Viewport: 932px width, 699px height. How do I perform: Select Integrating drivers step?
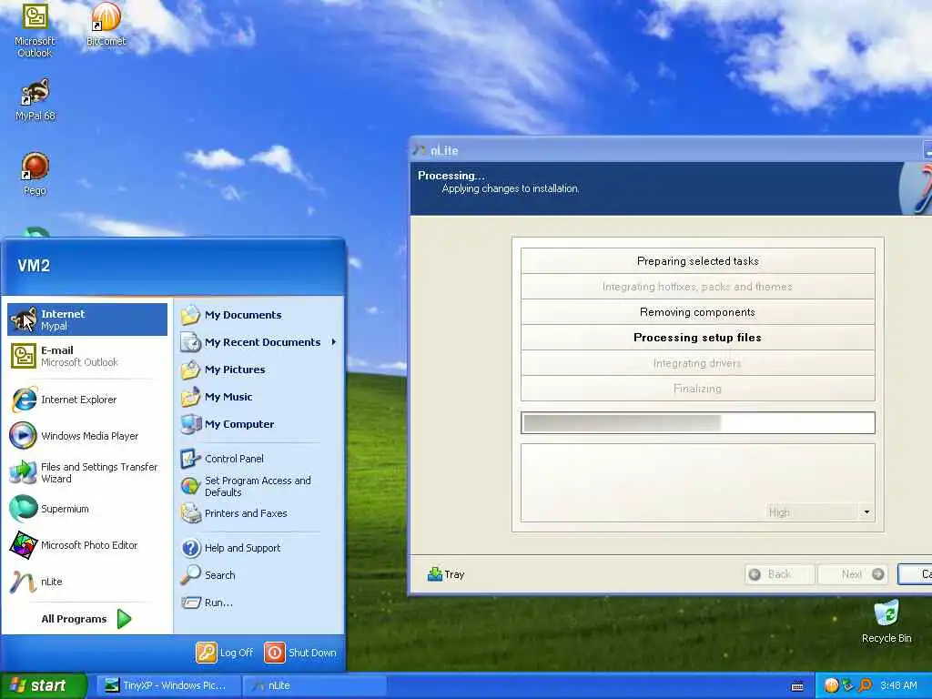click(x=698, y=363)
